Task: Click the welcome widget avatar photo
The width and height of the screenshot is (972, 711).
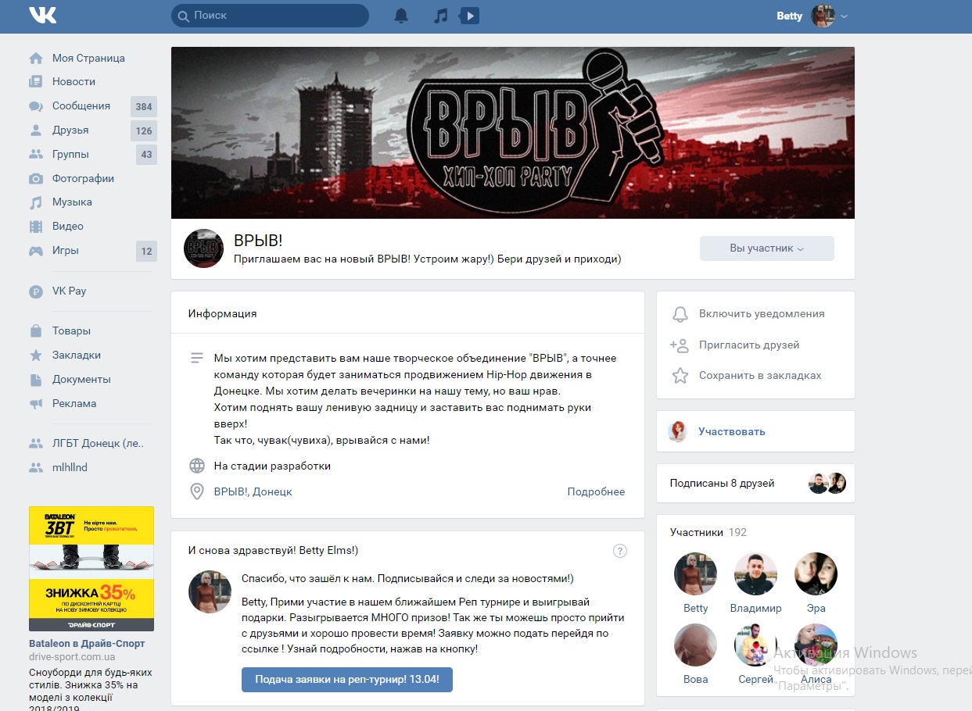Action: [210, 591]
